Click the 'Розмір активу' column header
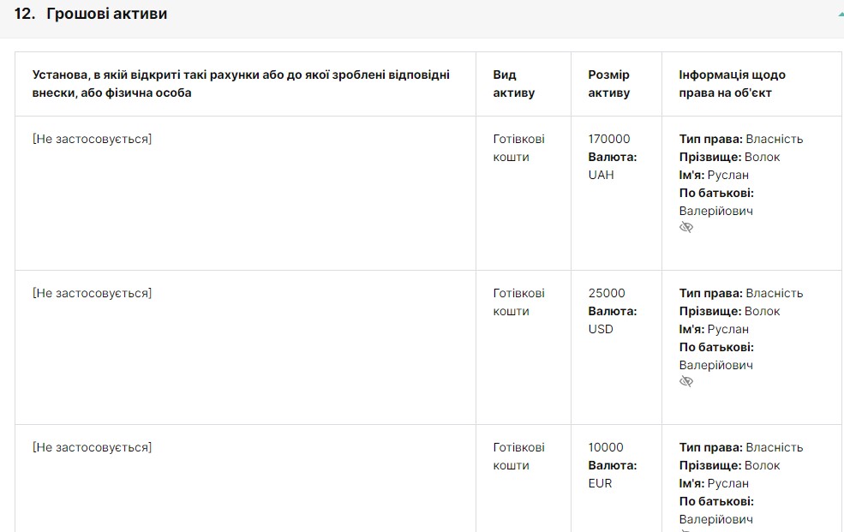844x532 pixels. click(x=609, y=84)
